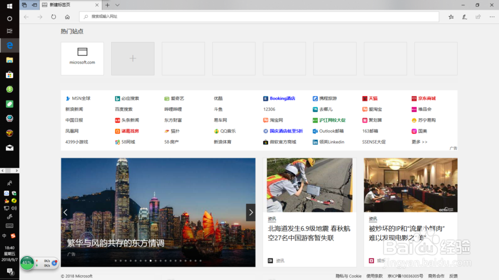499x280 pixels.
Task: Click the browser back arrow
Action: (26, 17)
